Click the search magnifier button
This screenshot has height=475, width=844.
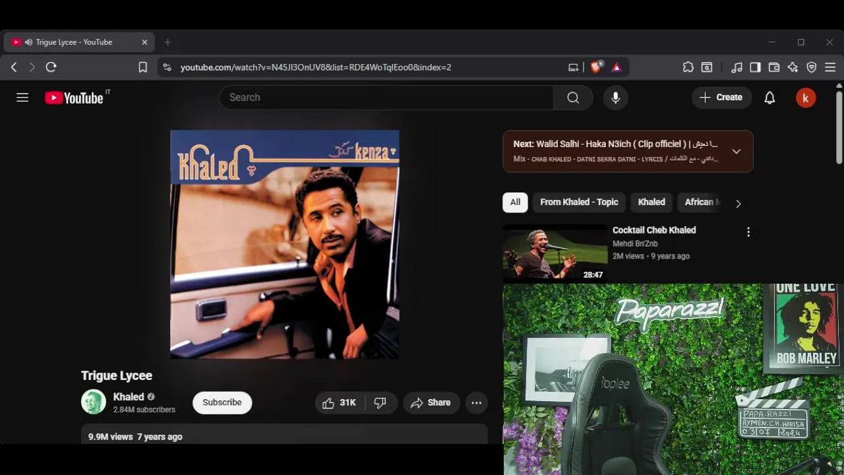(573, 98)
